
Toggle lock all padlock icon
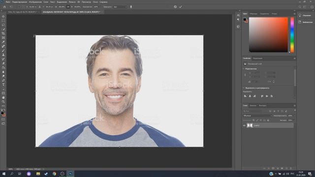[x=268, y=120]
